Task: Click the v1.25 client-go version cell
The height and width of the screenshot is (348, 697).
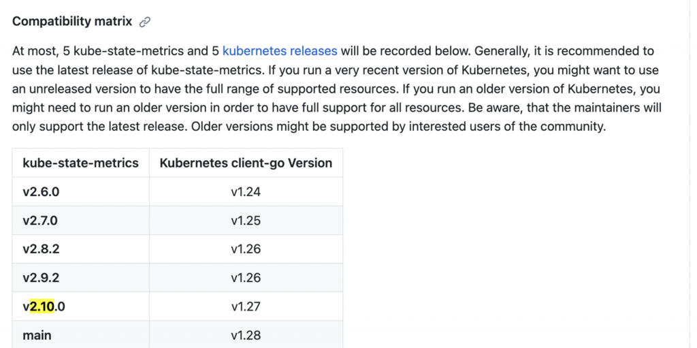Action: [246, 220]
